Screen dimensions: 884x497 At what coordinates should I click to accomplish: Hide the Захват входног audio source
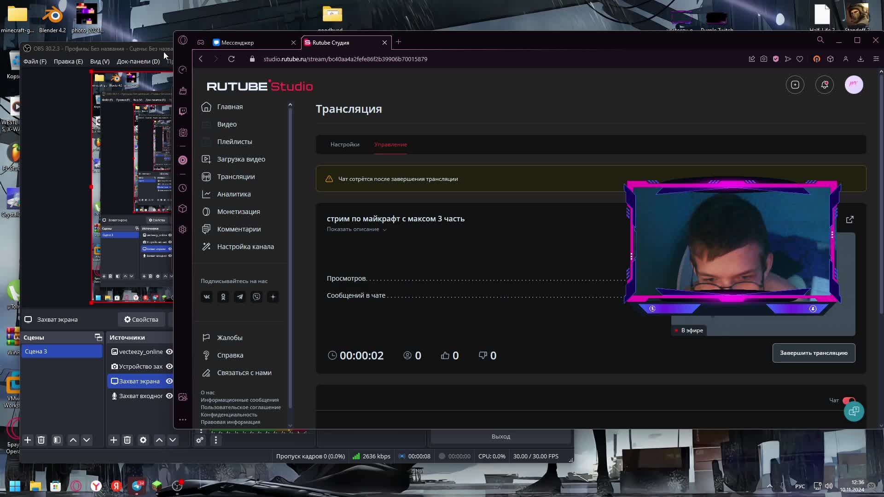click(x=169, y=396)
